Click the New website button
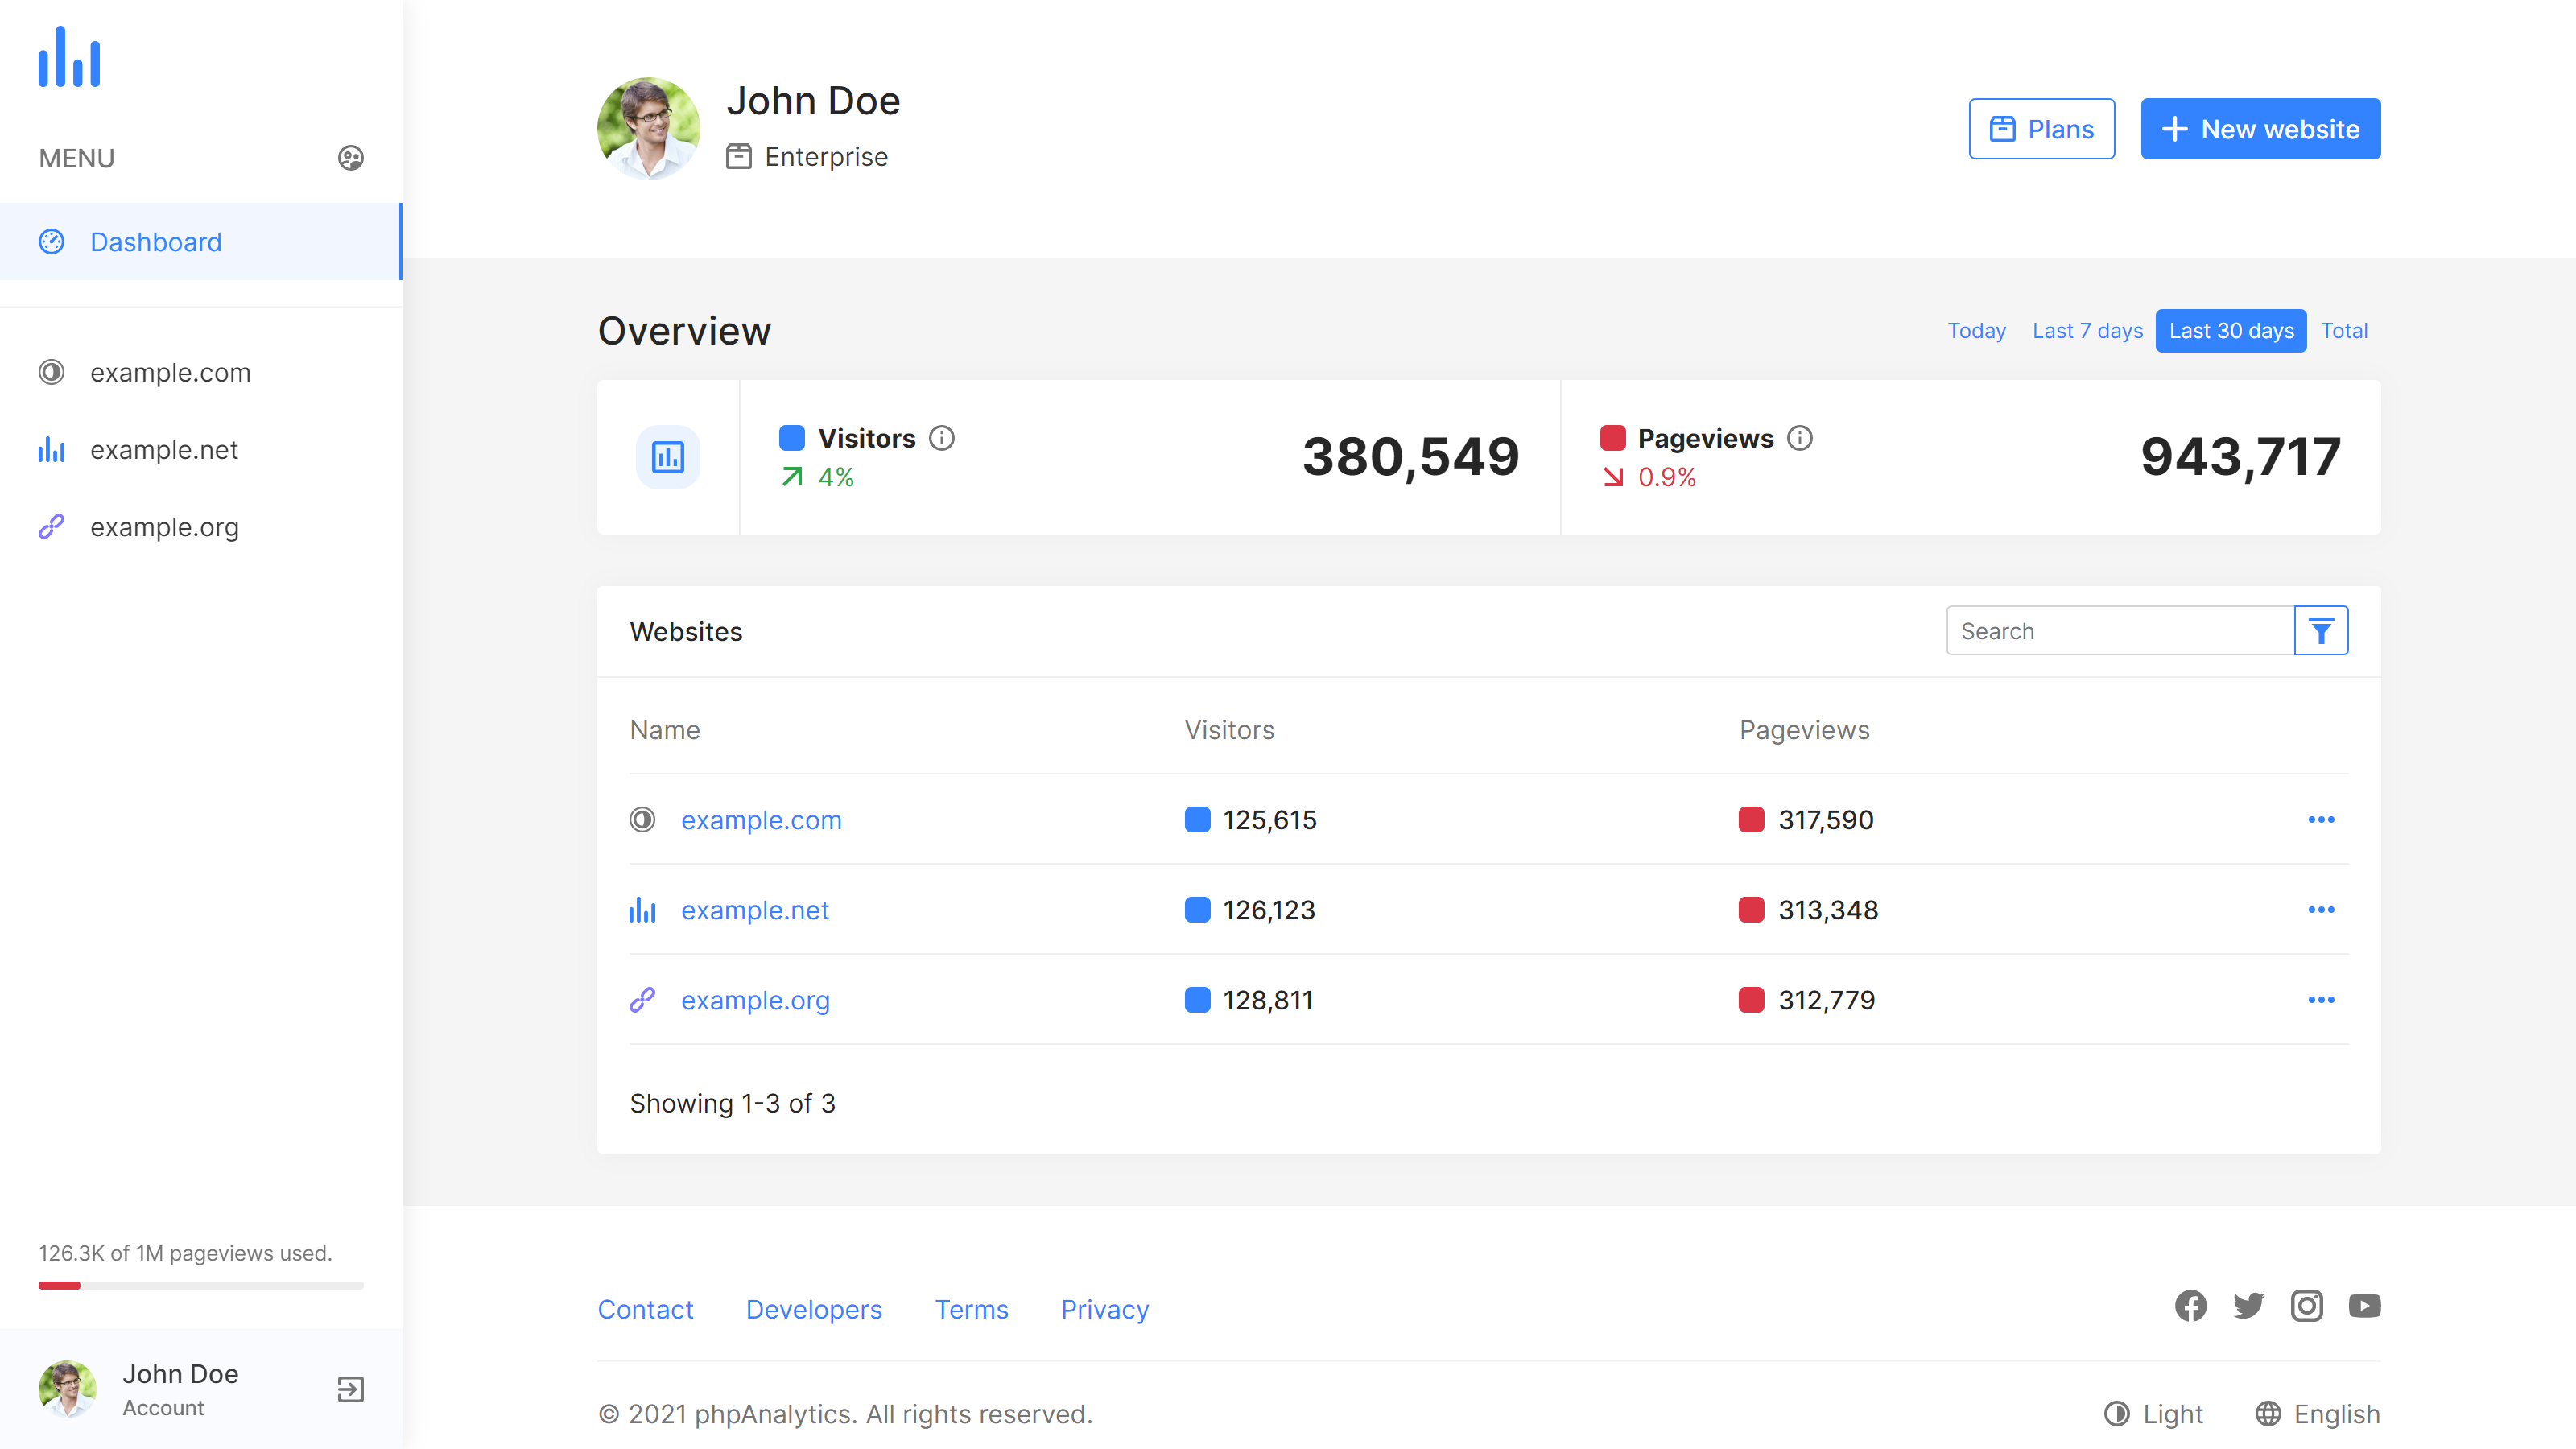 [x=2260, y=128]
